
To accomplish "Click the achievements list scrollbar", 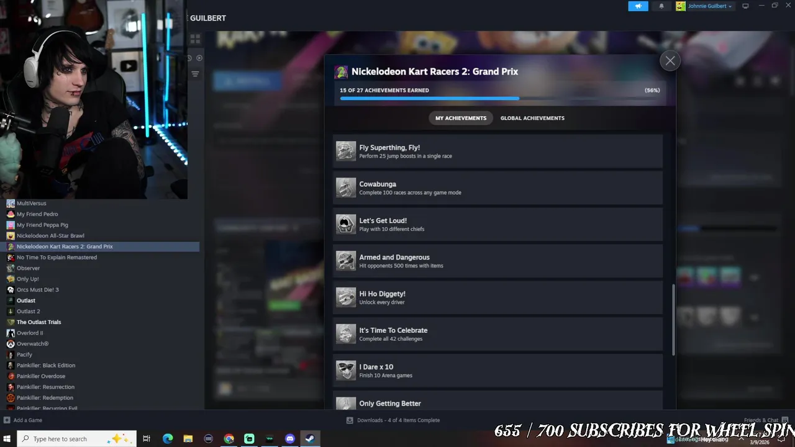I will (x=673, y=320).
